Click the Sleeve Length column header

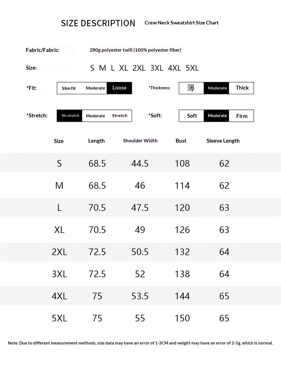coord(223,141)
